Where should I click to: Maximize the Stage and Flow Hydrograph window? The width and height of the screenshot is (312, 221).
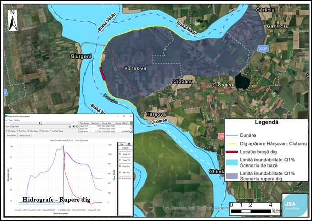click(x=124, y=116)
